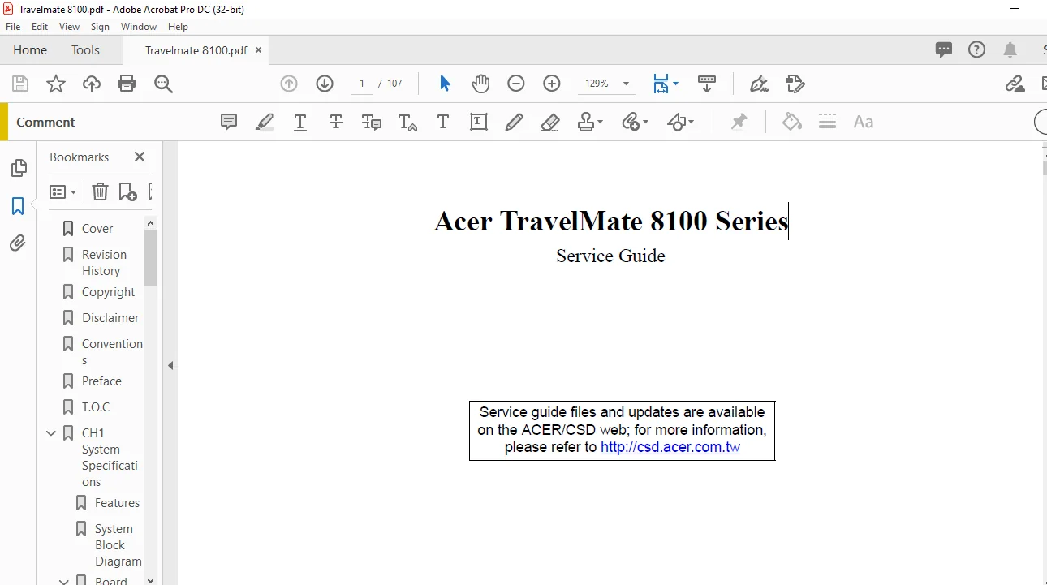1047x585 pixels.
Task: Open the drawing shapes dropdown
Action: tap(681, 122)
